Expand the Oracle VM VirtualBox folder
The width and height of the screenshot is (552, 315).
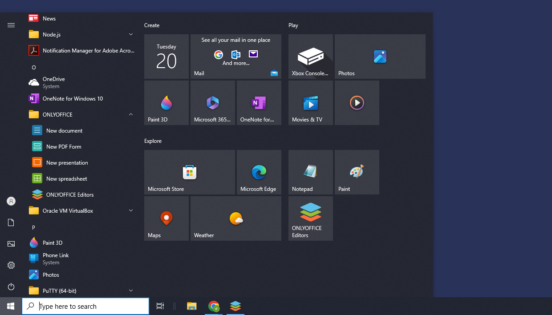81,210
